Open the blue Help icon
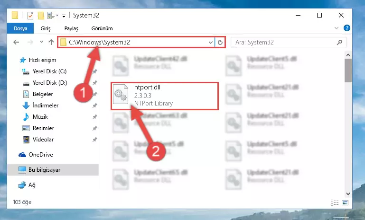Viewport: 365px width, 220px height. (346, 28)
